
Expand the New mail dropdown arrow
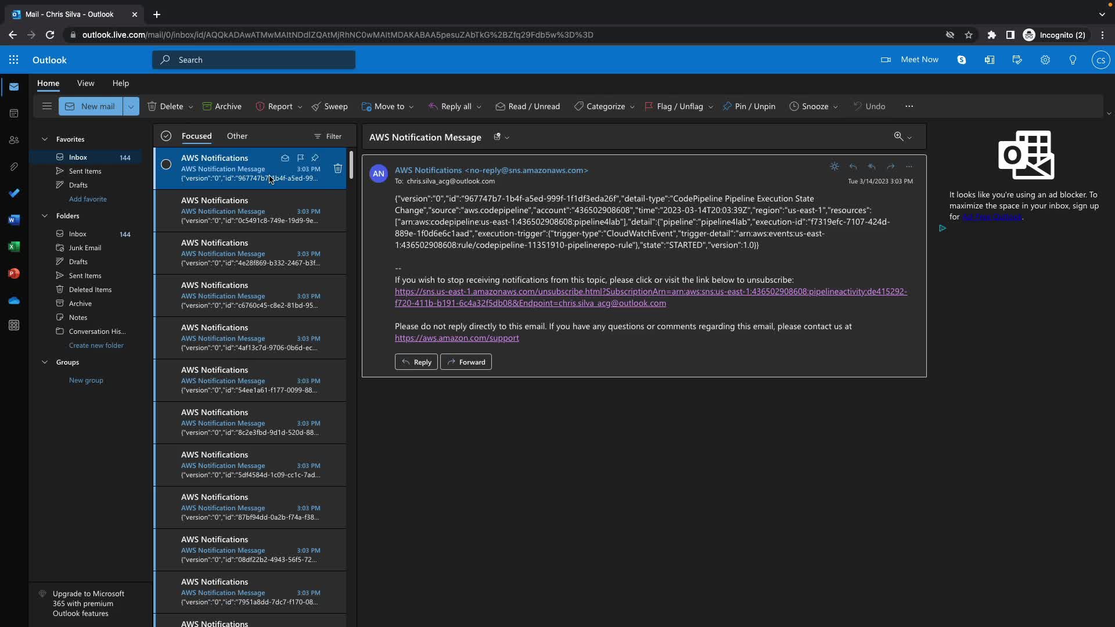point(131,106)
